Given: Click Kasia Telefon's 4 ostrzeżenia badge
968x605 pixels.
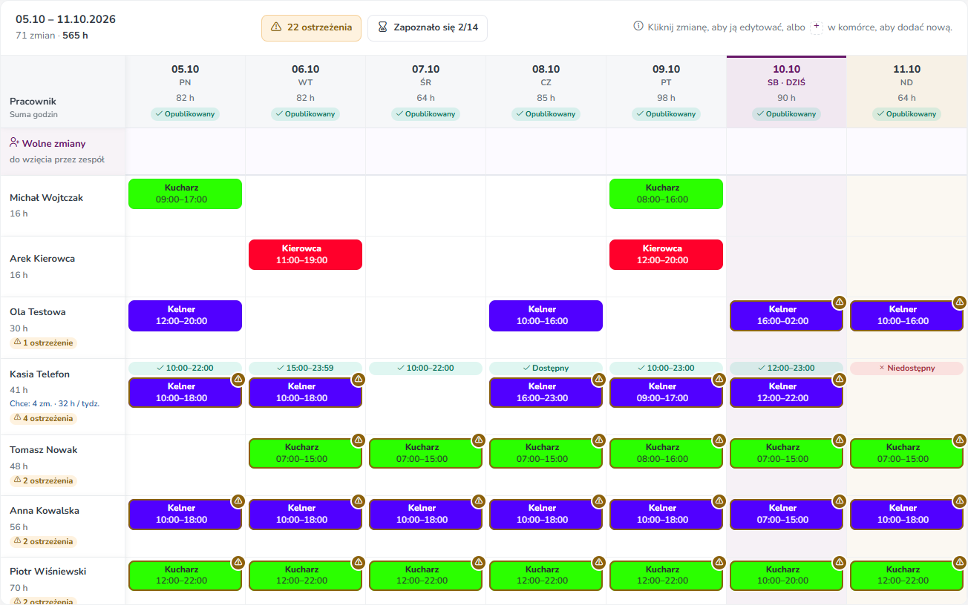Looking at the screenshot, I should [x=43, y=419].
